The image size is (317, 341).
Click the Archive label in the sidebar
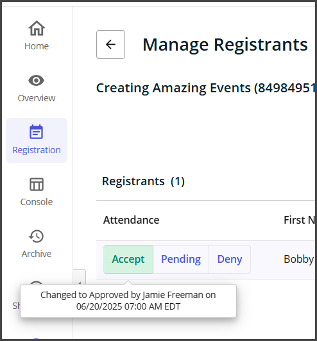[x=37, y=254]
